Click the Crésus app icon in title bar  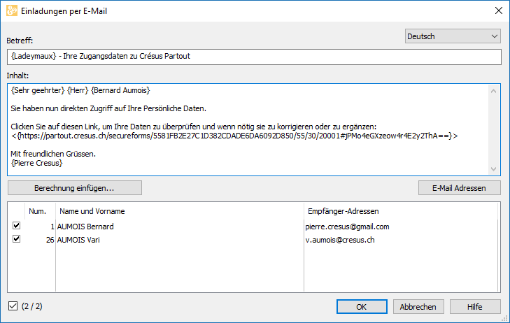pyautogui.click(x=12, y=10)
